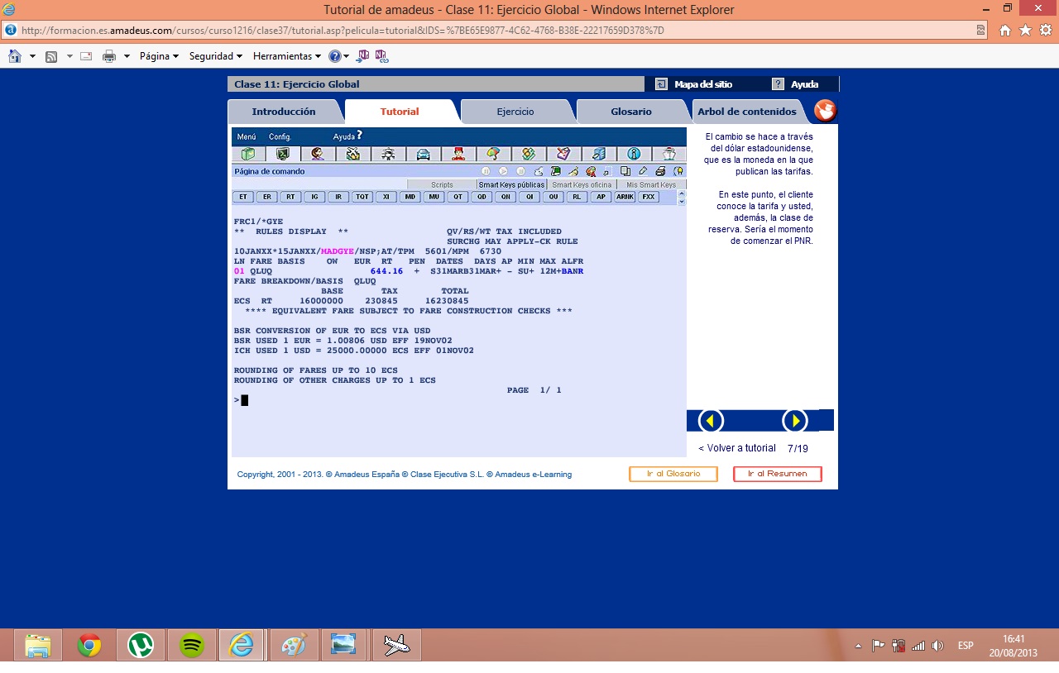Image resolution: width=1059 pixels, height=673 pixels.
Task: Launch Spotify from the taskbar
Action: point(191,645)
